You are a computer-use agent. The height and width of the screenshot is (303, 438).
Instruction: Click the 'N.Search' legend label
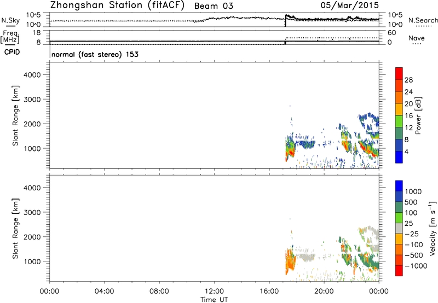(x=423, y=20)
